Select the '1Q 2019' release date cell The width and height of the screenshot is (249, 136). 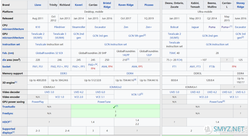(x=149, y=18)
